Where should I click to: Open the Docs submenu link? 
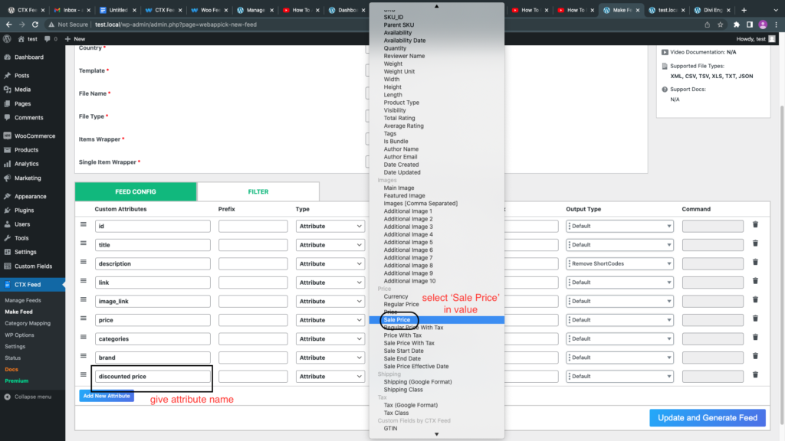pos(11,370)
